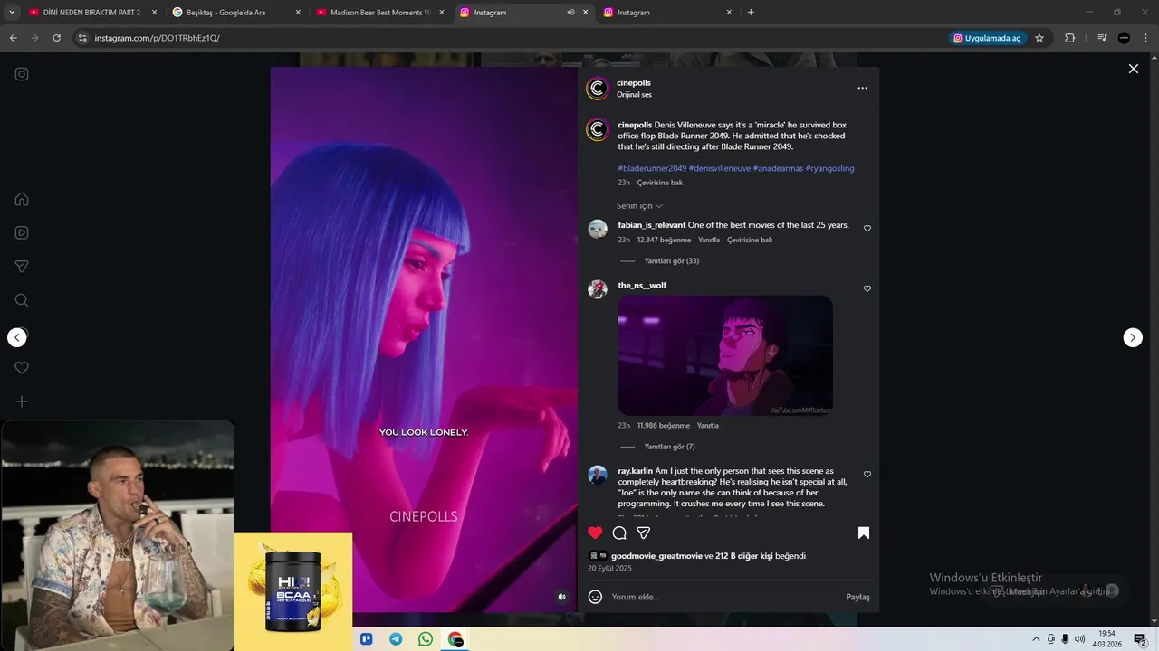The image size is (1159, 651).
Task: Share post with paper-plane icon under post
Action: pyautogui.click(x=643, y=533)
